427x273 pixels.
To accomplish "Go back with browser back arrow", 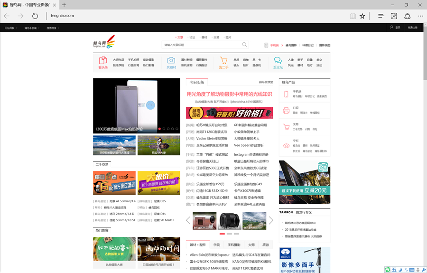I will pos(7,16).
